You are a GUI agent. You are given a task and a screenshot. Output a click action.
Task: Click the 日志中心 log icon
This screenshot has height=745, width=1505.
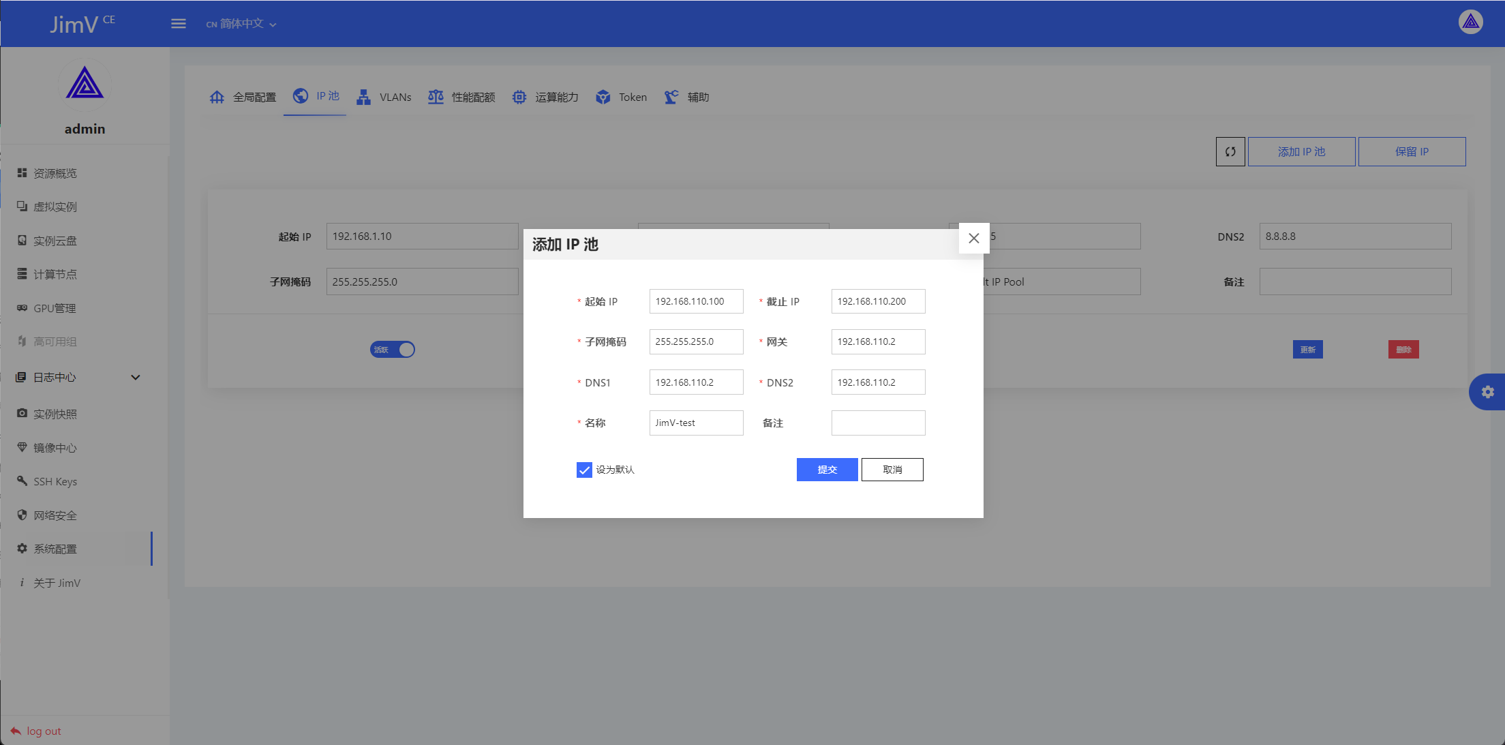tap(21, 377)
